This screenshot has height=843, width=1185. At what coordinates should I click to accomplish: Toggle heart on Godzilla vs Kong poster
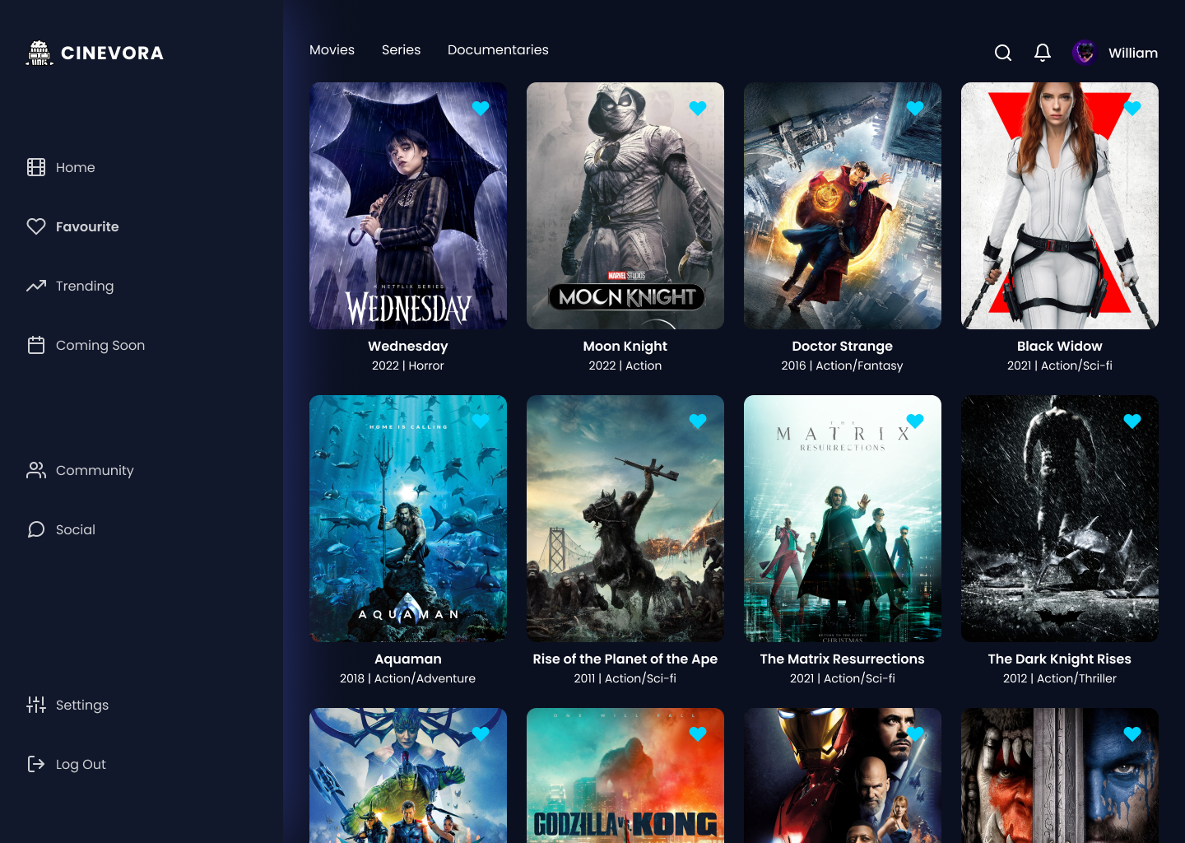tap(698, 734)
